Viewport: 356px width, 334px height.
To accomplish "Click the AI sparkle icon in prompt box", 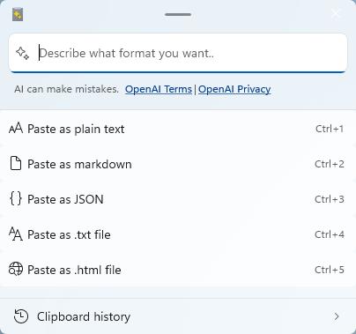I will (22, 54).
